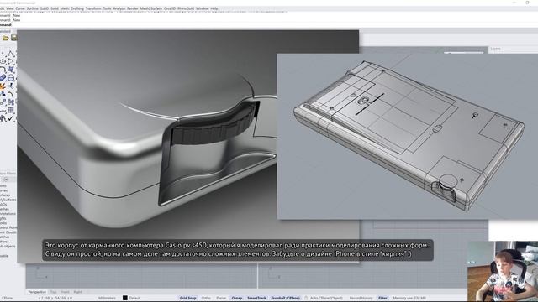Toggle Osnap in status bar
This screenshot has width=538, height=302.
coord(237,299)
